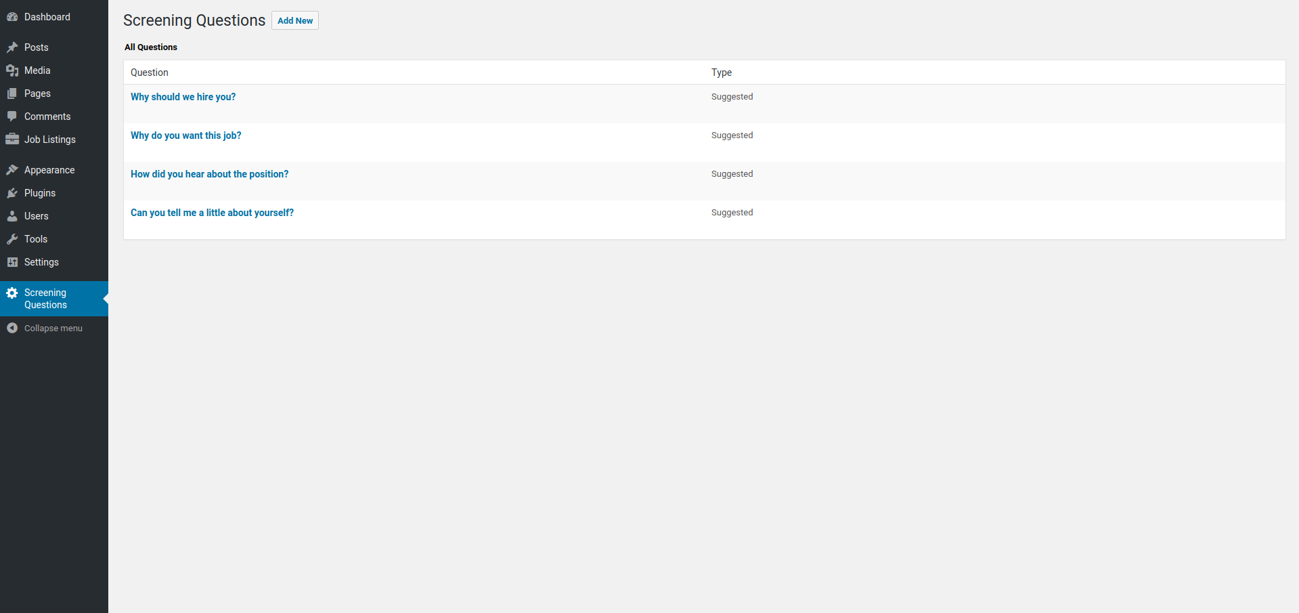Open 'How did you hear about the position?'

[x=210, y=174]
